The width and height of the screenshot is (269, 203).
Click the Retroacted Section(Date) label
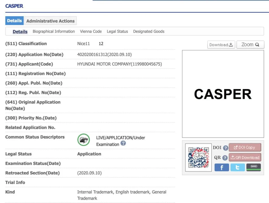[32, 173]
